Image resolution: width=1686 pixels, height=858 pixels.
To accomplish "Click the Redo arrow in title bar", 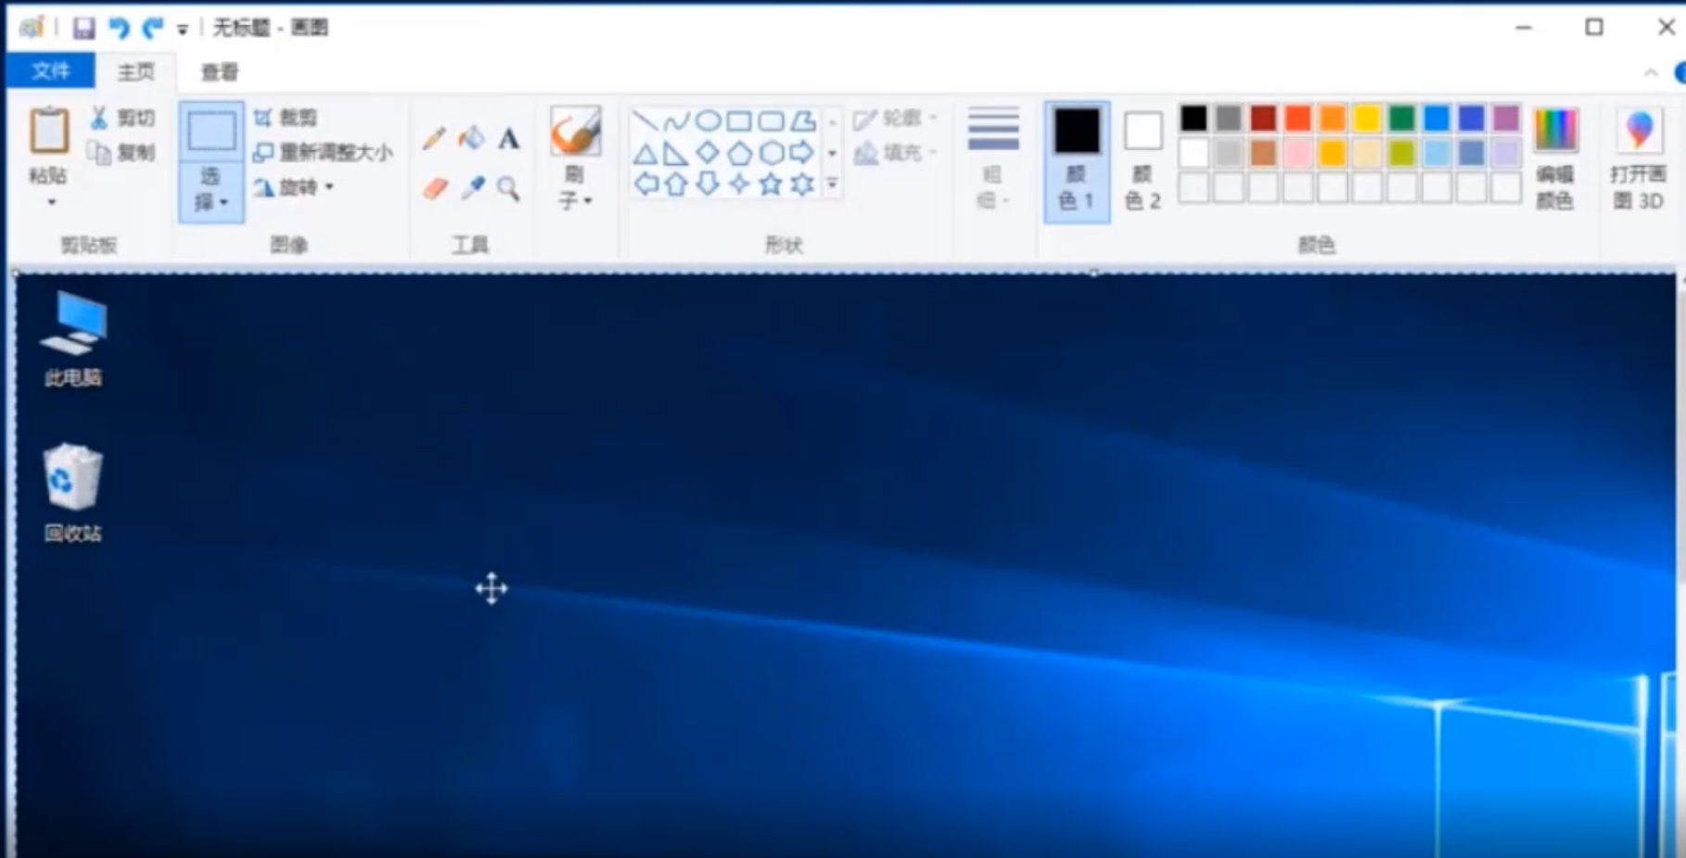I will (153, 28).
